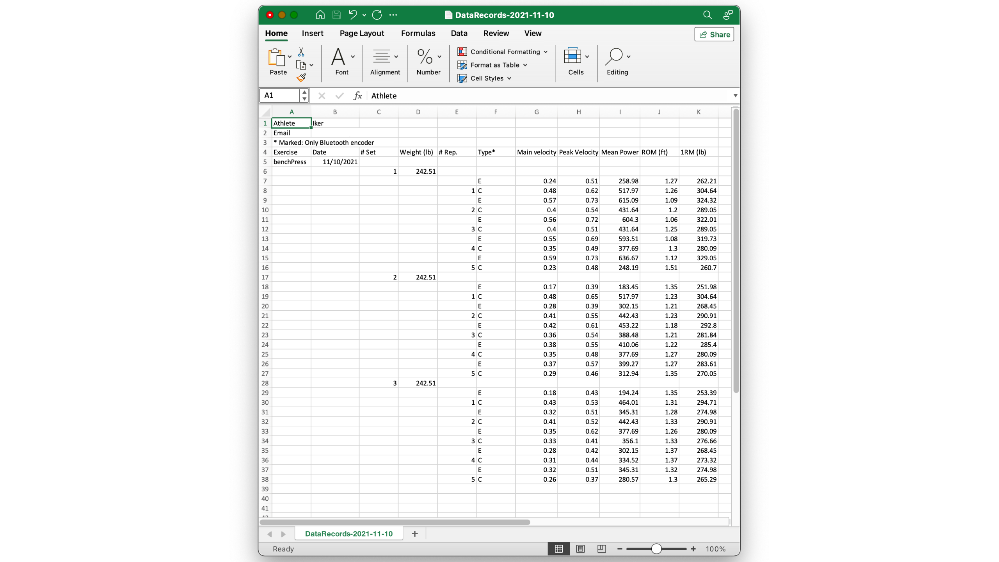The height and width of the screenshot is (562, 999).
Task: Open the search magnifier in title bar
Action: 707,15
